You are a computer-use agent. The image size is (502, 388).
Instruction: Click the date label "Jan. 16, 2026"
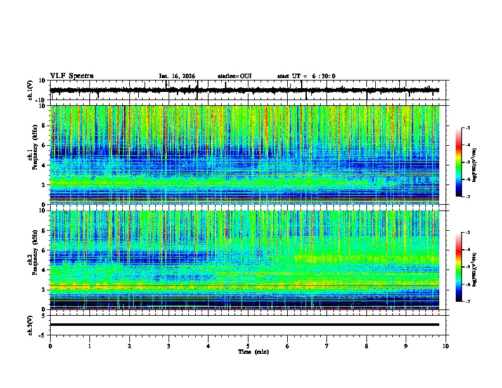177,76
